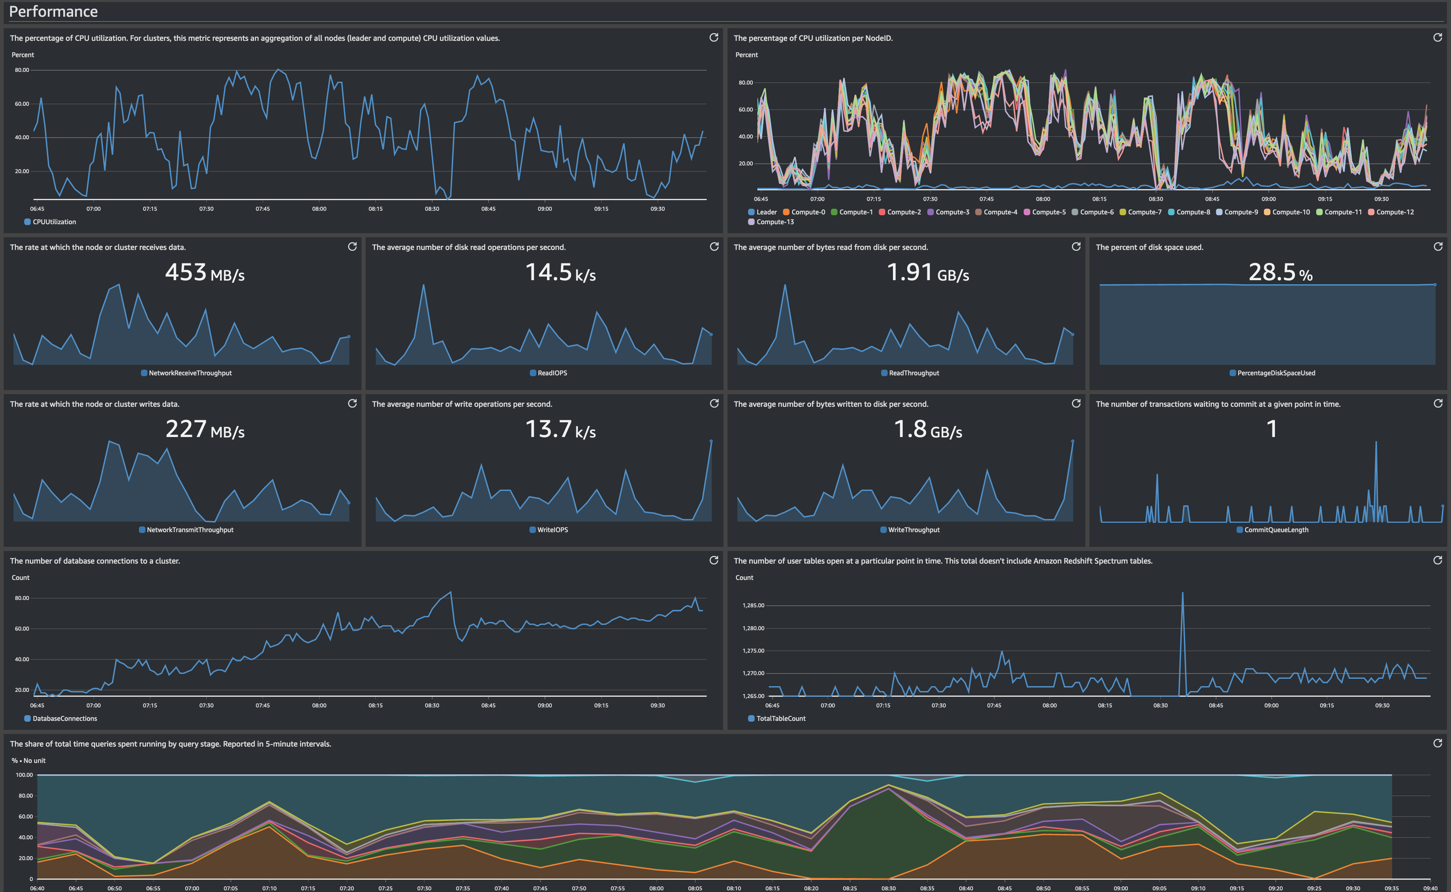The image size is (1451, 892).
Task: Refresh the percent of disk space used panel
Action: point(1438,247)
